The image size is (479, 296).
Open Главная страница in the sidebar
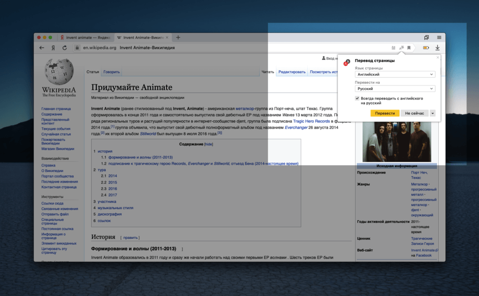pyautogui.click(x=56, y=109)
